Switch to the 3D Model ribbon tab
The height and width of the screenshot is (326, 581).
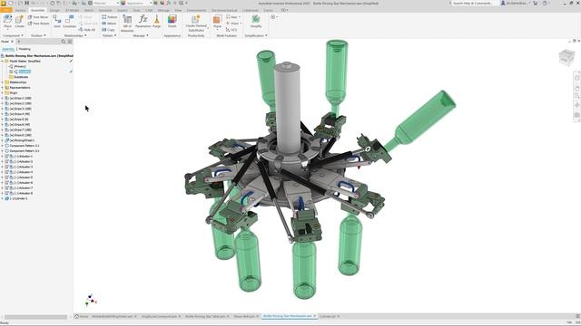tap(72, 10)
